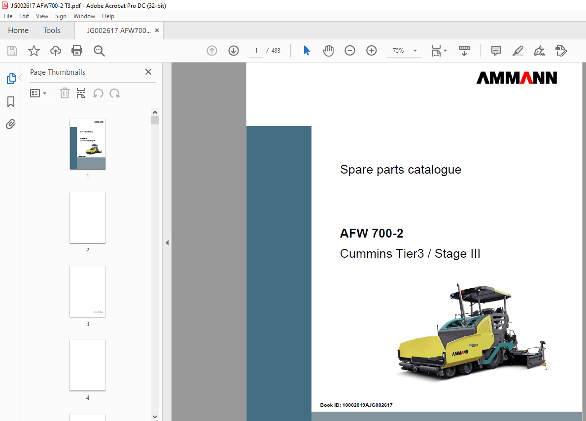Viewport: 586px width, 421px height.
Task: Click the 'AFW 700-2' heading text
Action: (x=372, y=234)
